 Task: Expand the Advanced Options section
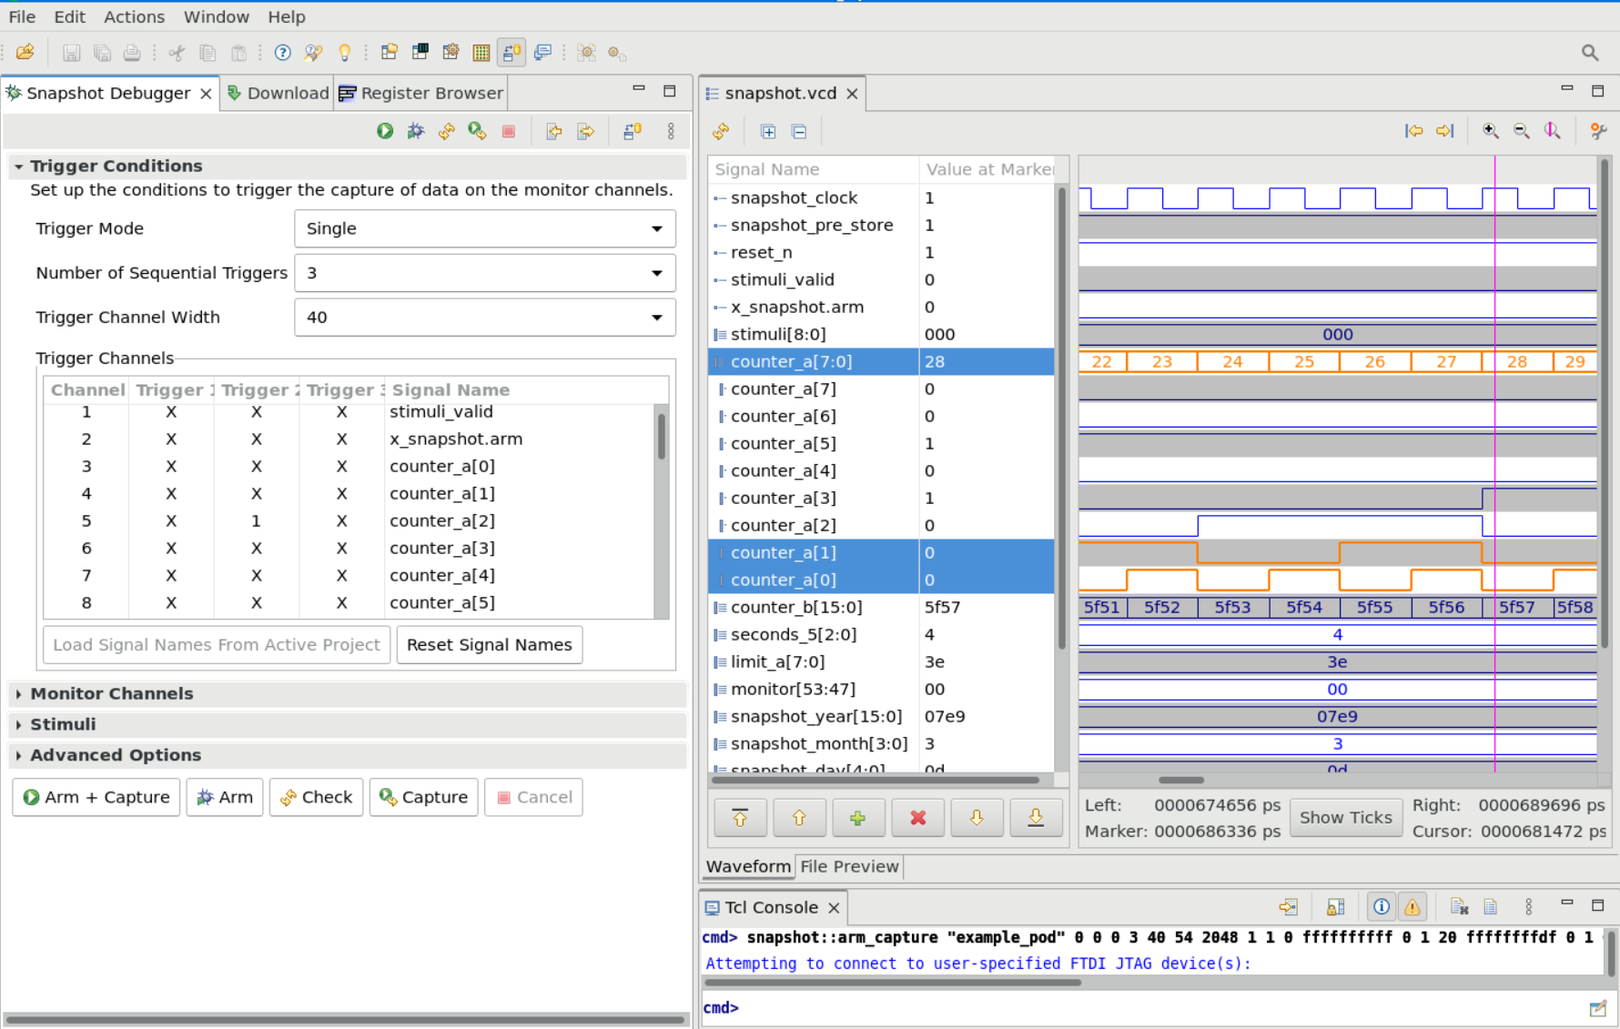point(18,756)
